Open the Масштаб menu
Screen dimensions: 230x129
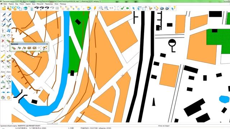coord(40,4)
